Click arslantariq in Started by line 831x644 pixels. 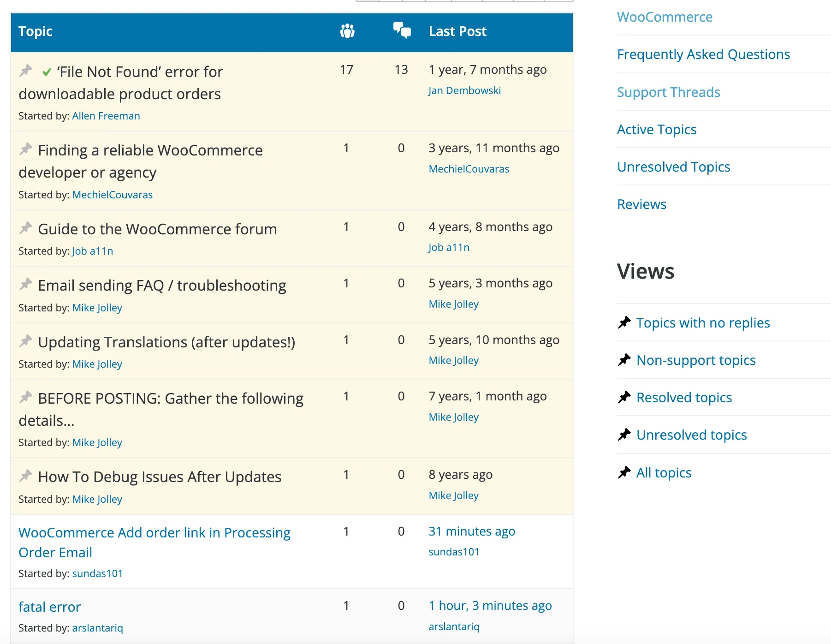97,628
